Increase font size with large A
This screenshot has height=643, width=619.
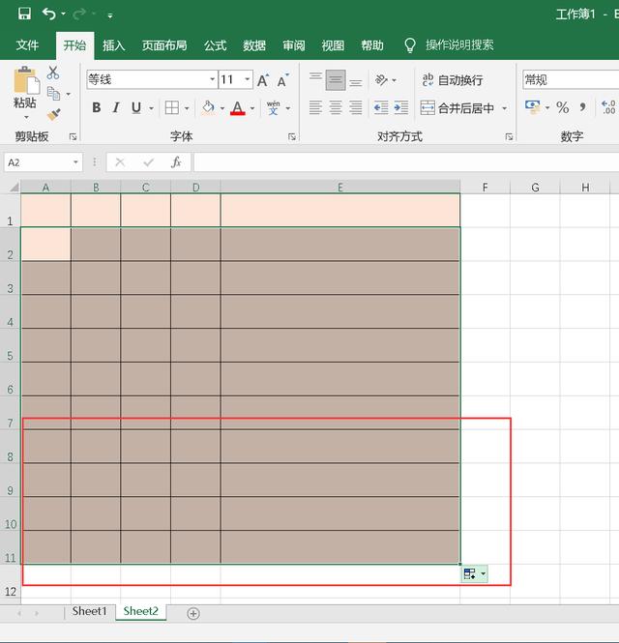click(x=263, y=80)
